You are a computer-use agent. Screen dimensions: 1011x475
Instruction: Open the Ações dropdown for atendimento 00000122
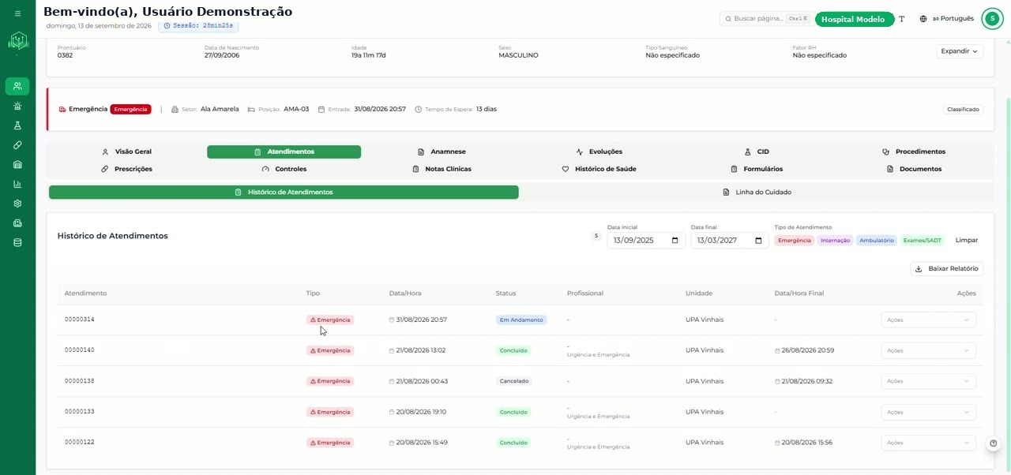point(928,443)
